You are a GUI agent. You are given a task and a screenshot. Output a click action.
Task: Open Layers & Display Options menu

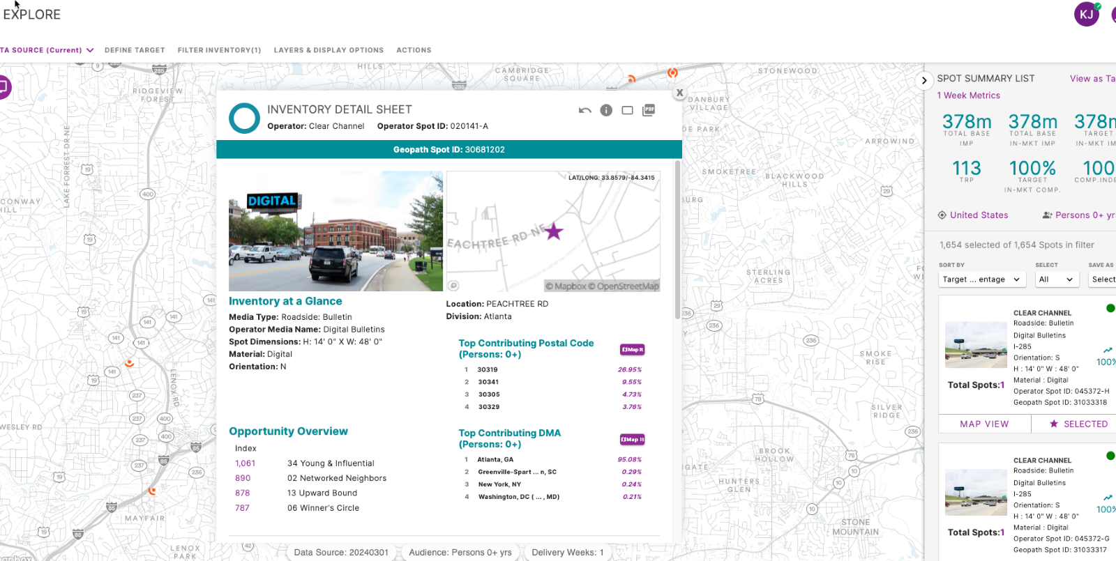[x=329, y=50]
